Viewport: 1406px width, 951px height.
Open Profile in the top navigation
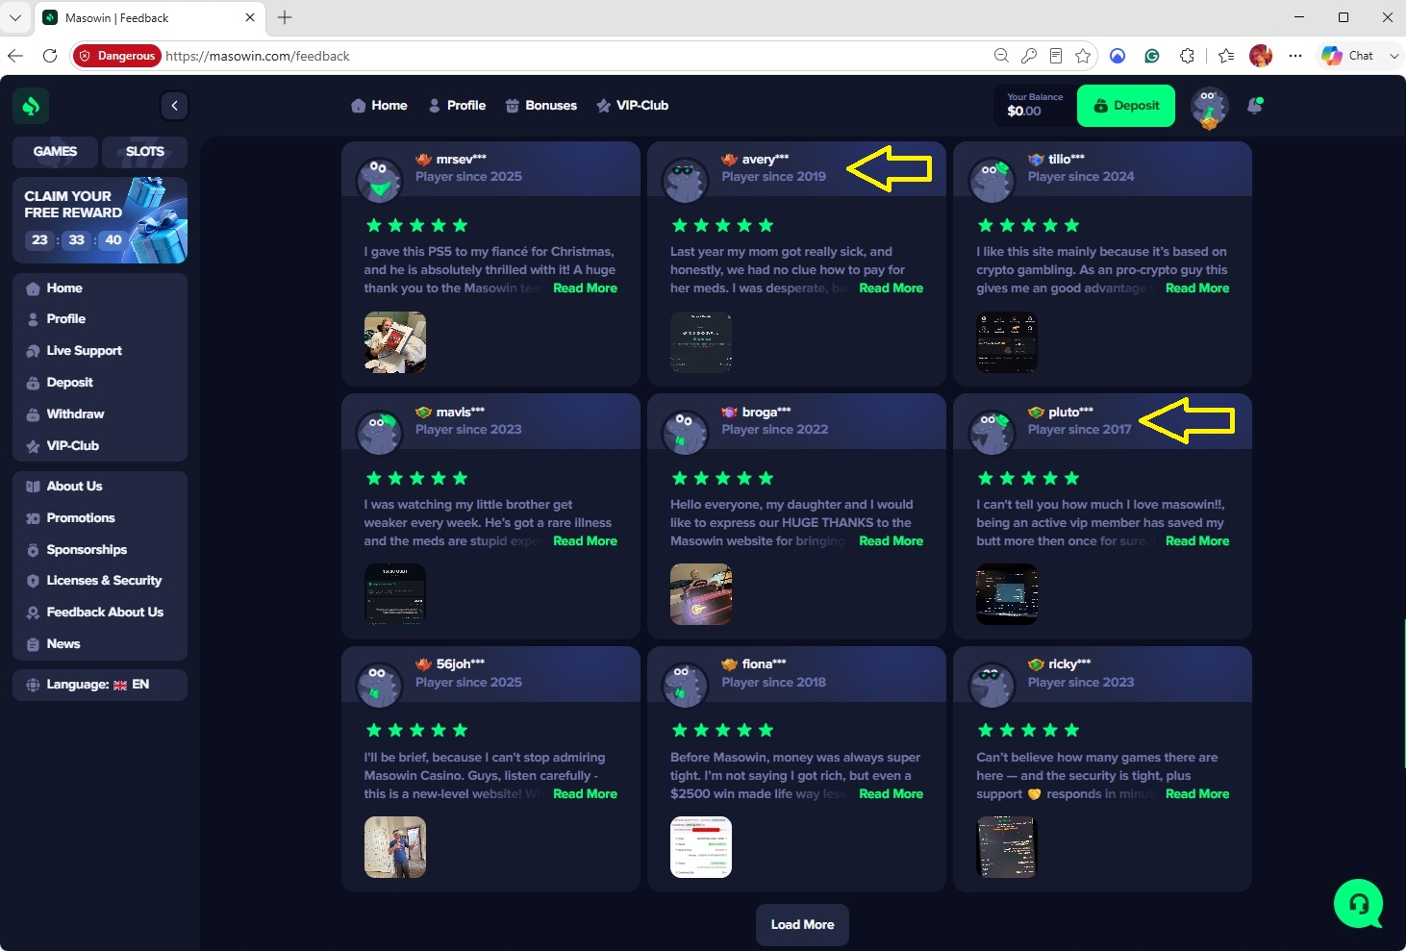457,106
